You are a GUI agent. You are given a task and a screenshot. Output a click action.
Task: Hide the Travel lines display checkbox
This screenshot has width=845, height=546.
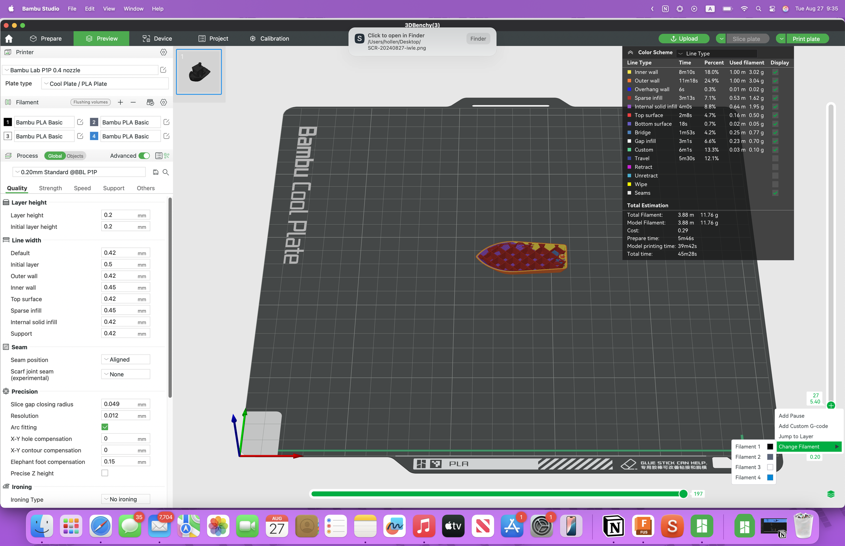(776, 158)
